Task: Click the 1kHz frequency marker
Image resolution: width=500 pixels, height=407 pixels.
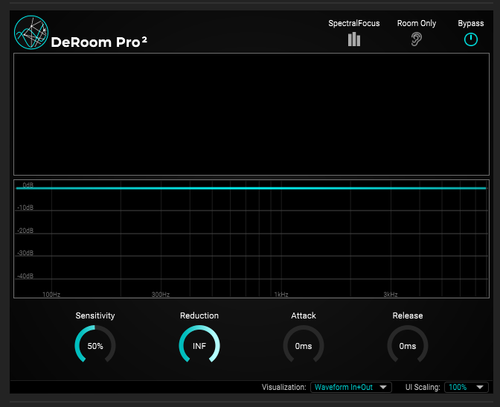Action: [x=281, y=295]
